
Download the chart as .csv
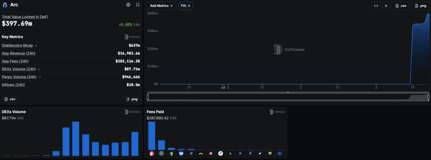pos(401,6)
